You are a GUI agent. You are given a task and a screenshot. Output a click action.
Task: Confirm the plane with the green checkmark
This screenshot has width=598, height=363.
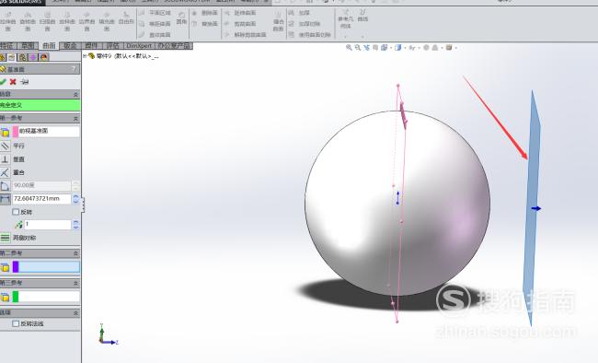pos(3,81)
